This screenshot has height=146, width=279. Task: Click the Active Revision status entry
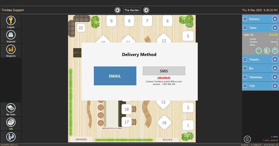271,145
